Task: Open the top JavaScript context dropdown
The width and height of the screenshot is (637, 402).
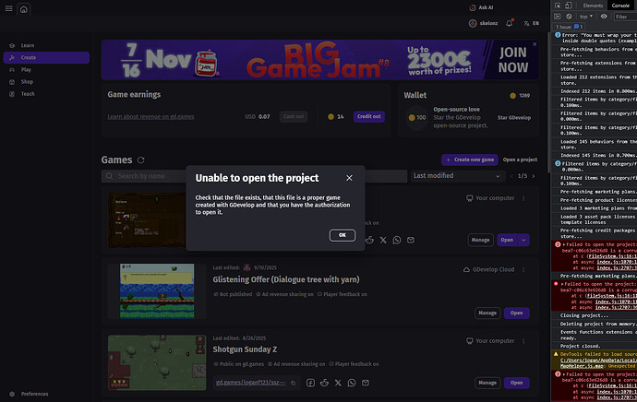Action: click(586, 17)
